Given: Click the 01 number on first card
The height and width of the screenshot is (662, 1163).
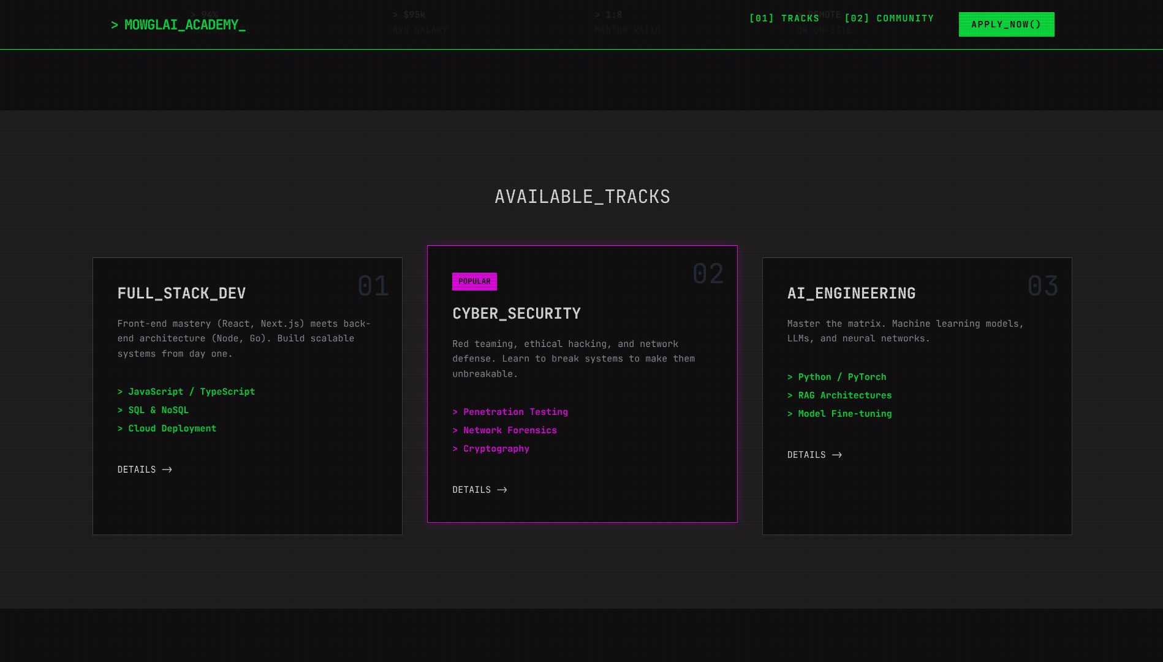Looking at the screenshot, I should (x=373, y=286).
